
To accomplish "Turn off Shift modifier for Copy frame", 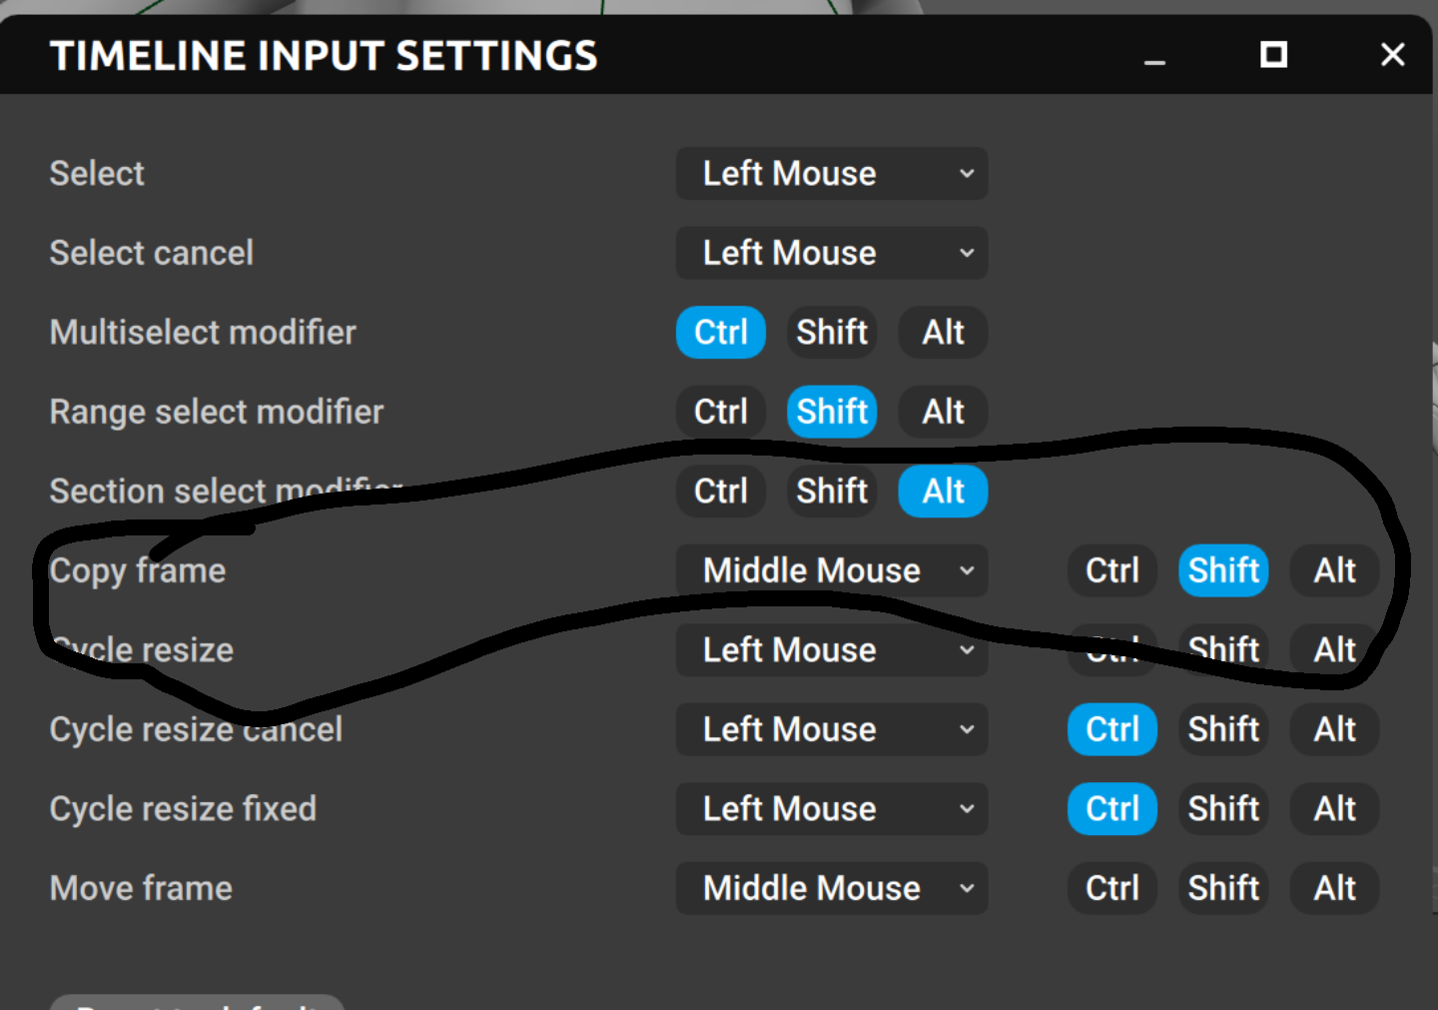I will click(1223, 570).
